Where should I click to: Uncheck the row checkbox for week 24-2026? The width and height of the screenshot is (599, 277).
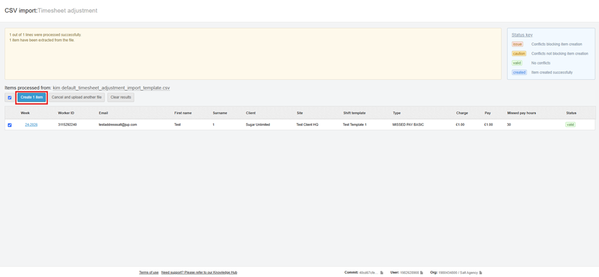point(10,125)
